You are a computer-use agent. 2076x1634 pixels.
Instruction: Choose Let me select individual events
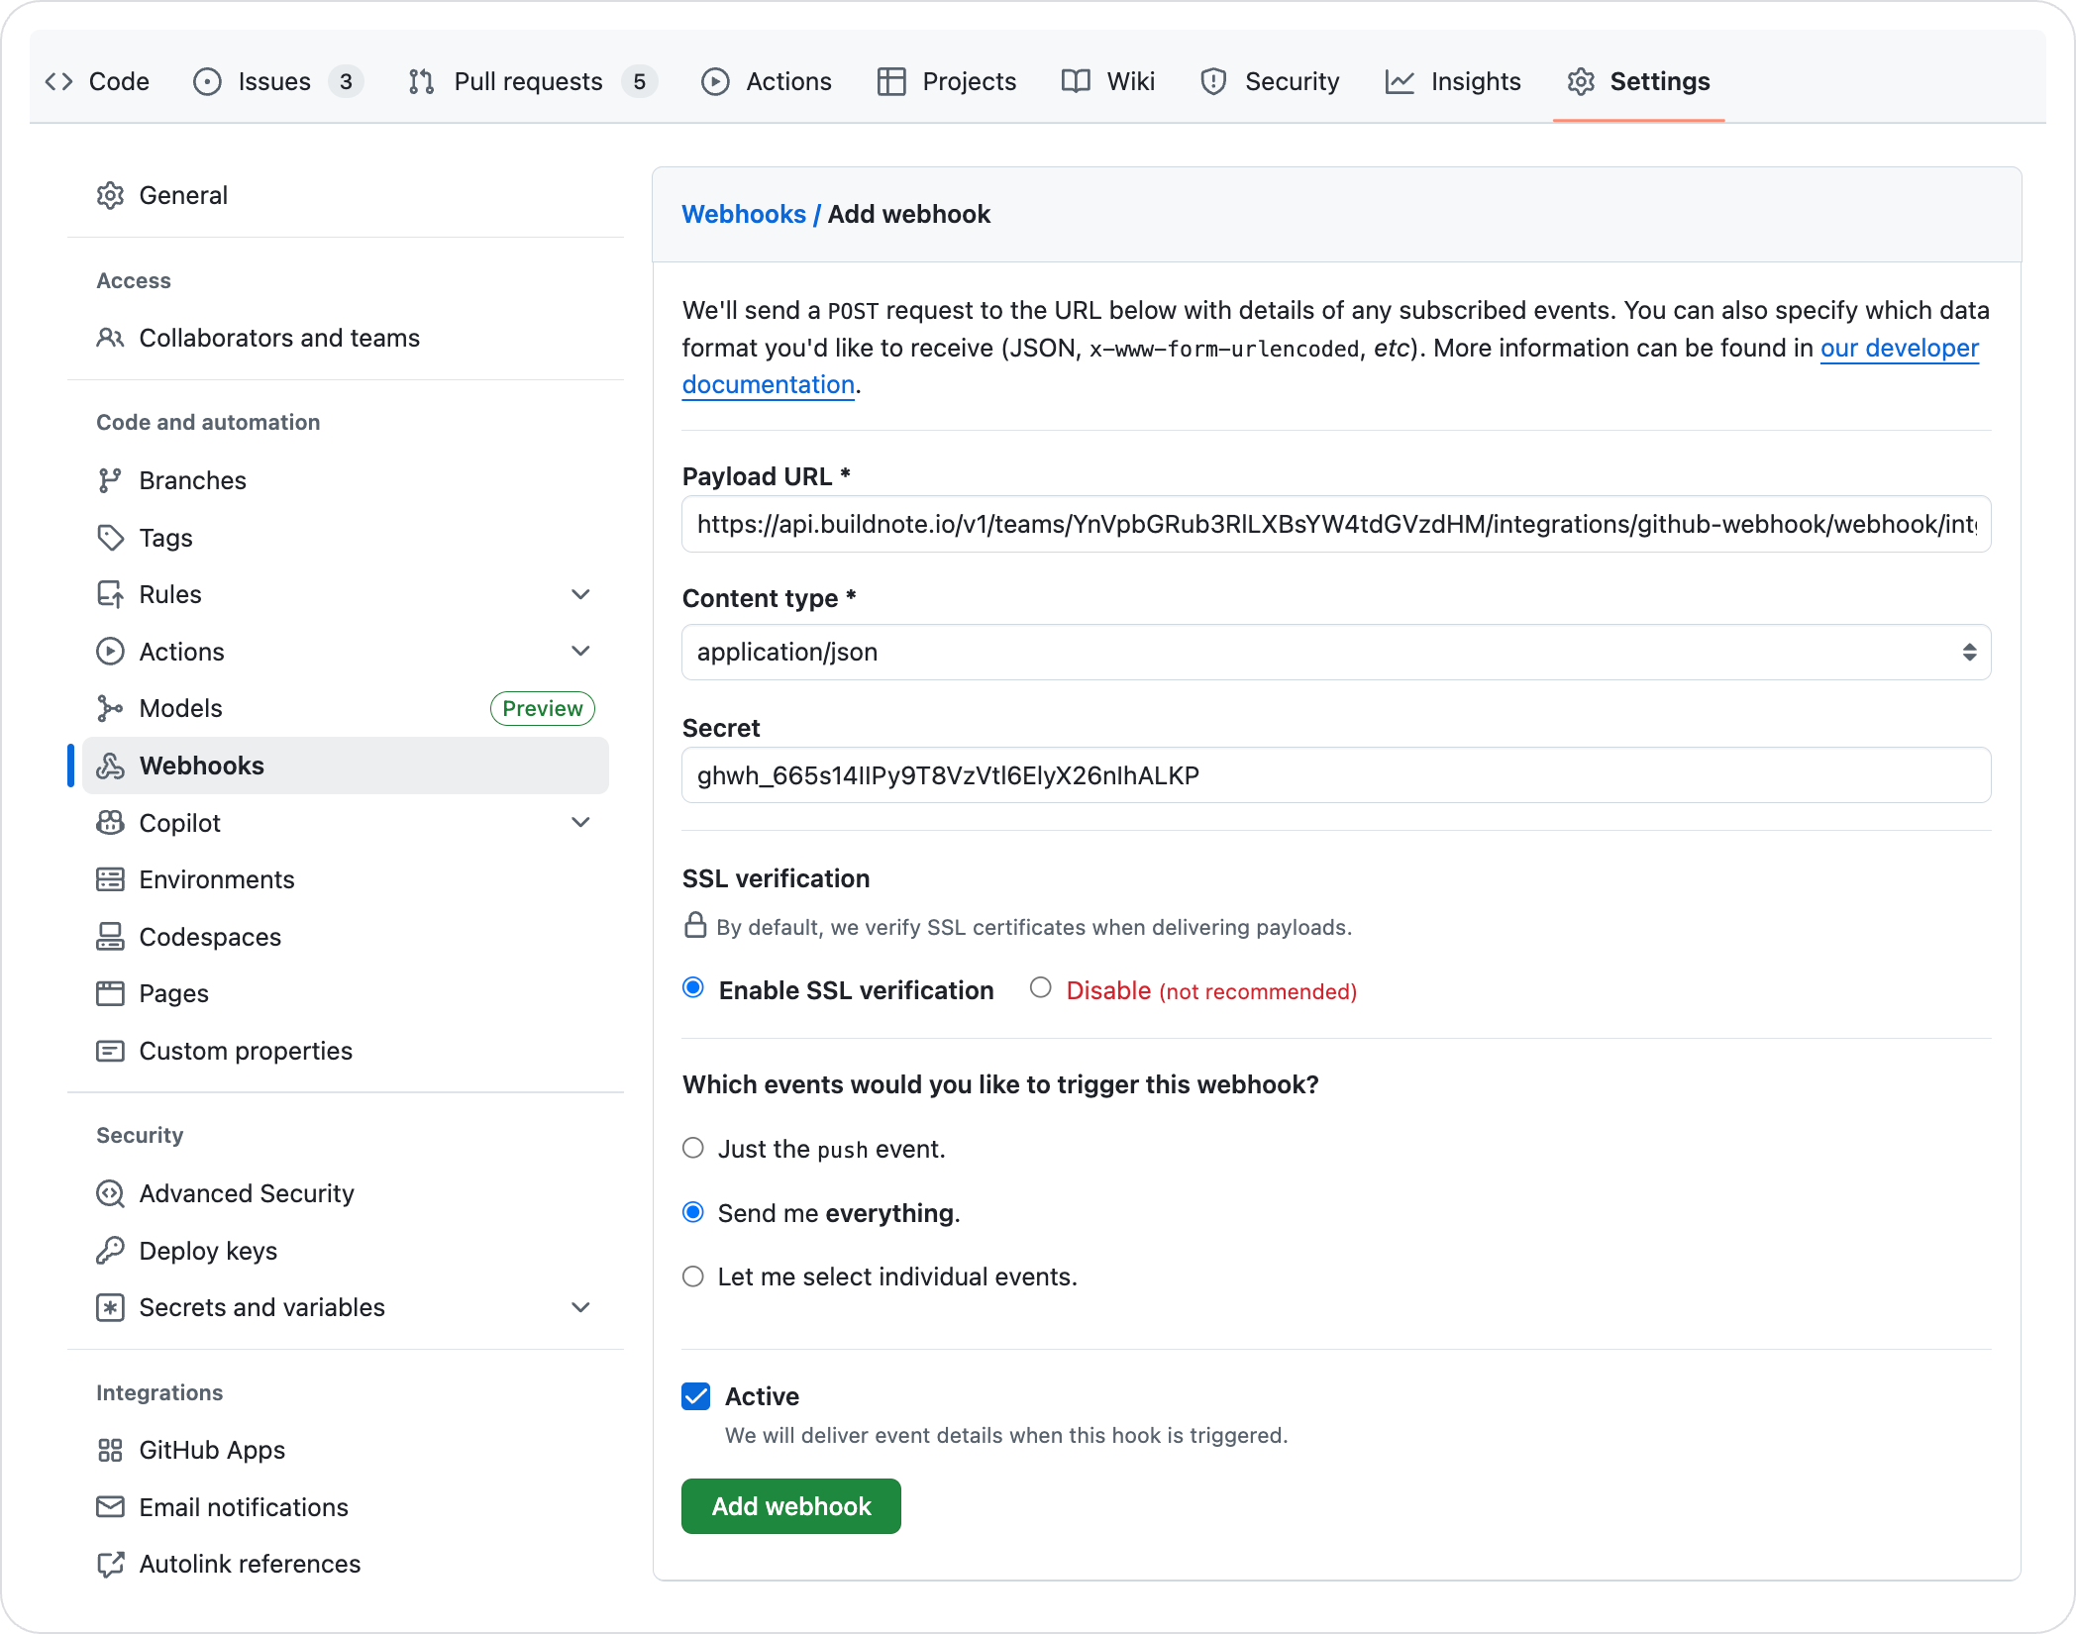(693, 1277)
